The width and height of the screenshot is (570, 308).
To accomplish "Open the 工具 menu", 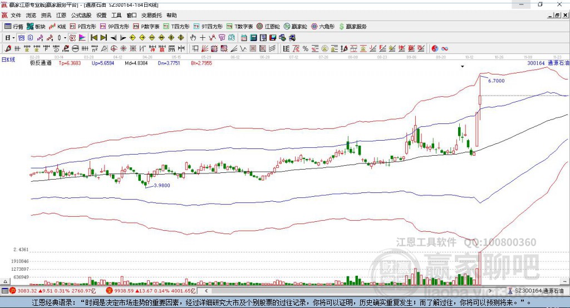I will coord(116,15).
